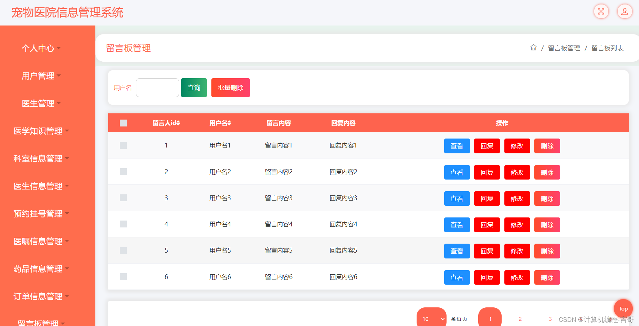
Task: Click 查看 for row 用户名5
Action: [x=457, y=251]
